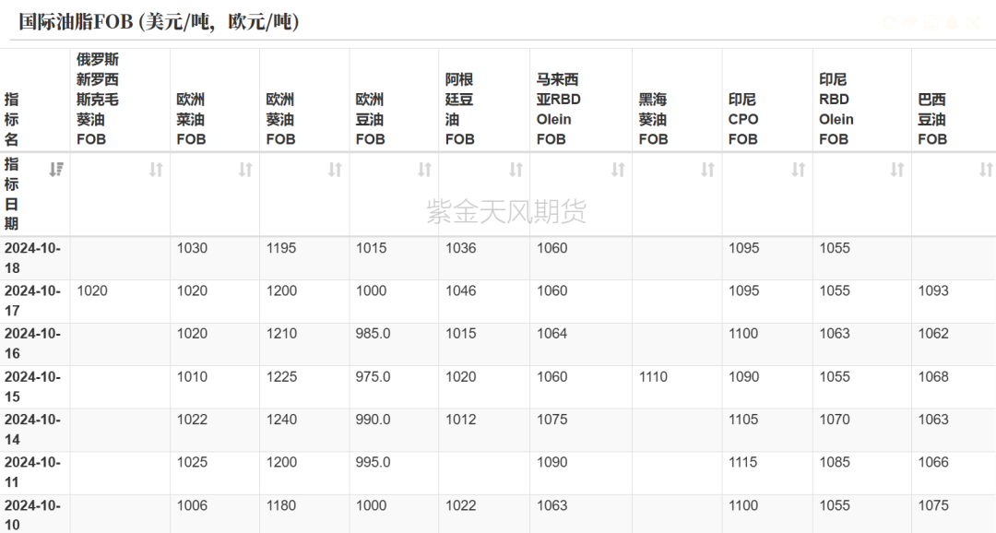Screen dimensions: 996x533
Task: Sort the 俄罗斯新罗西斯克毛葵油 FOB column
Action: pyautogui.click(x=156, y=170)
